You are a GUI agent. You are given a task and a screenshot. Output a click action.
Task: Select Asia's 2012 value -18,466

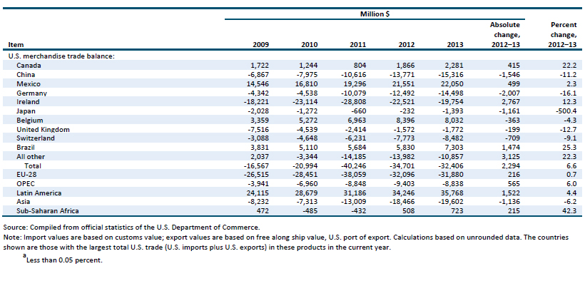pos(402,203)
